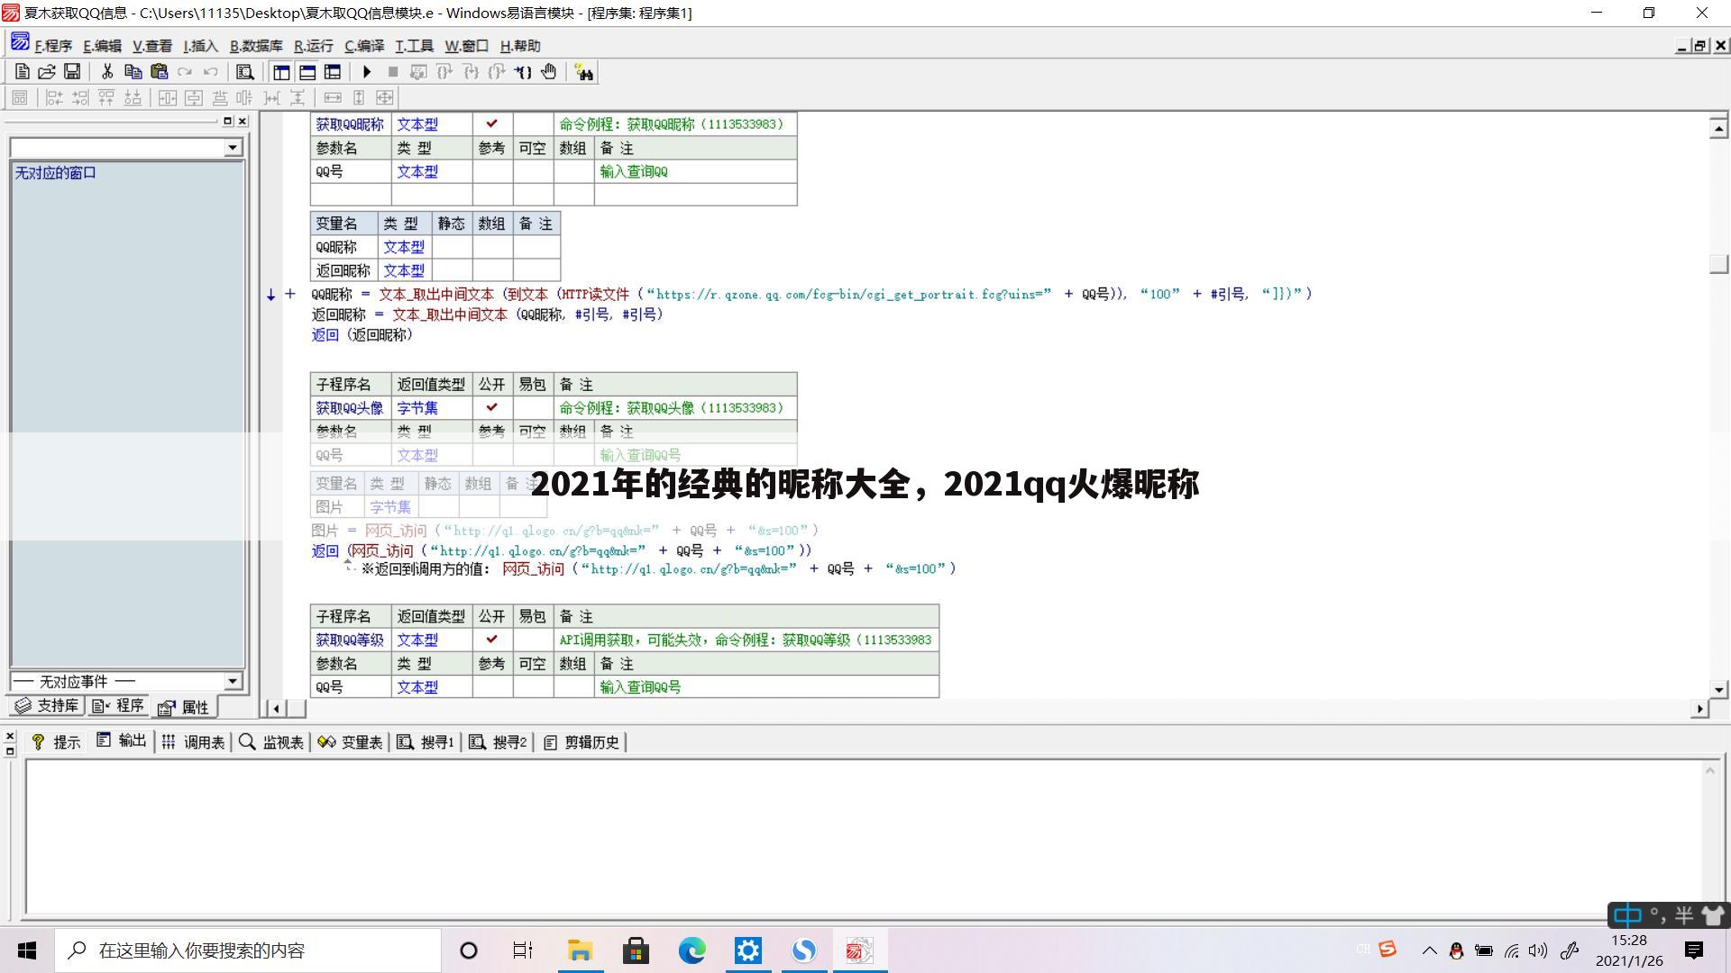Open Microsoft Edge from the taskbar

tap(692, 950)
